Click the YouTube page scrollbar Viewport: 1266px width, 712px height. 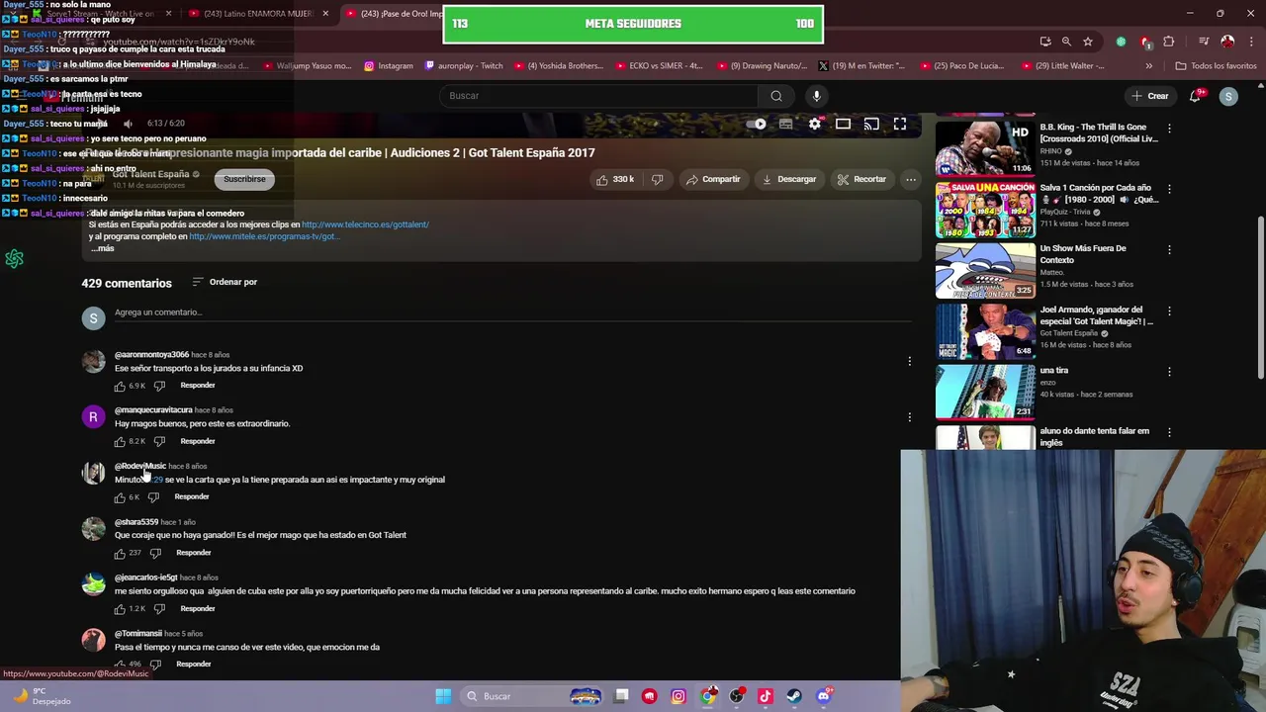pyautogui.click(x=1260, y=297)
